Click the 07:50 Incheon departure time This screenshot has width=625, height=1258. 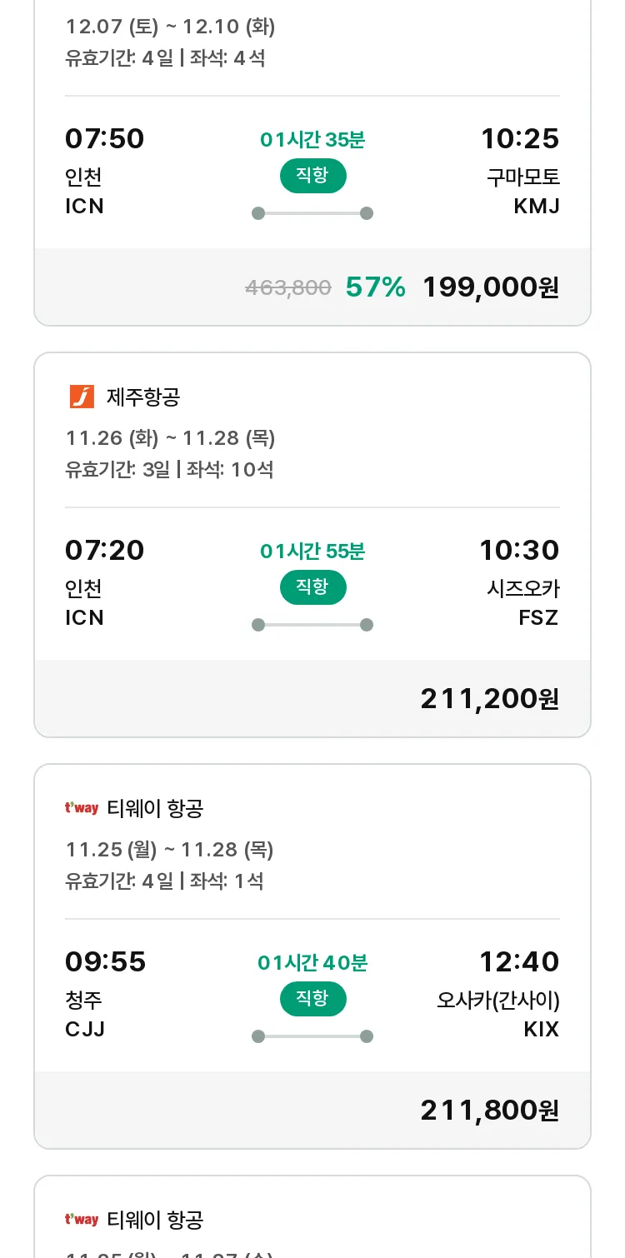click(x=105, y=138)
